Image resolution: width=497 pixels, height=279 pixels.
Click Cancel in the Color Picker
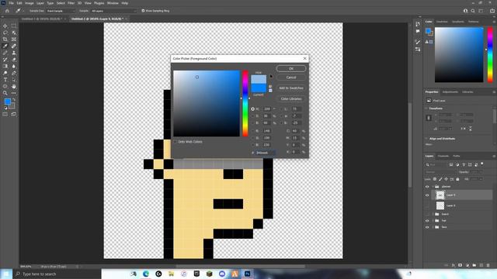[291, 77]
